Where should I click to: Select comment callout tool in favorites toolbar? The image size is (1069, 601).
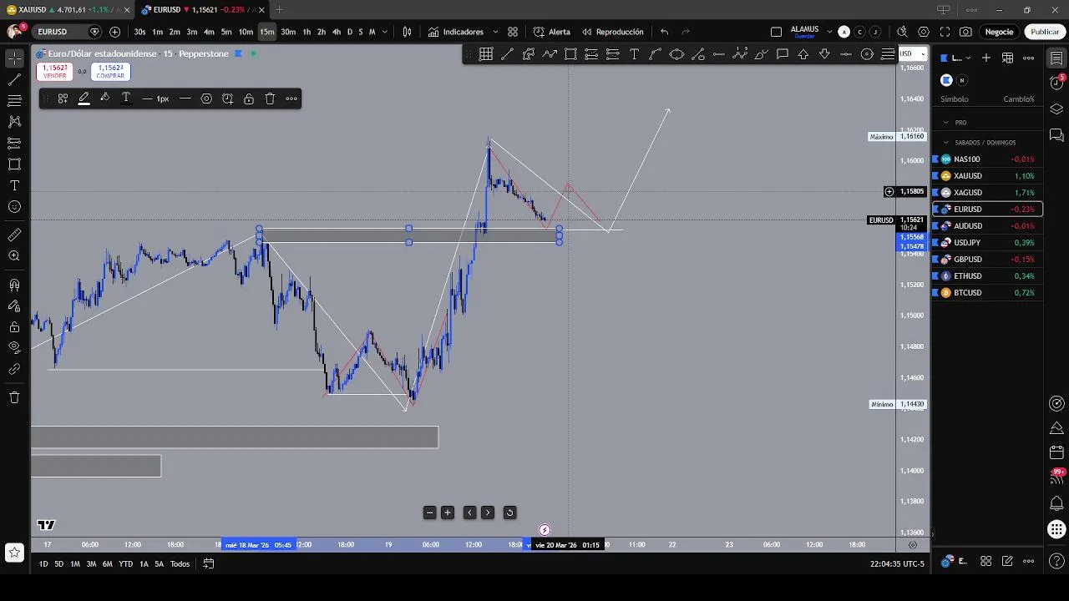click(x=783, y=54)
